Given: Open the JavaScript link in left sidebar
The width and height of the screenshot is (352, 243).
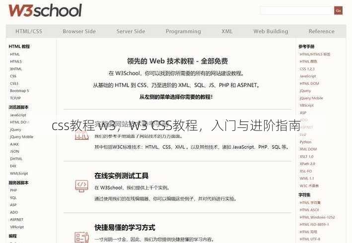Looking at the screenshot, I should pos(18,115).
